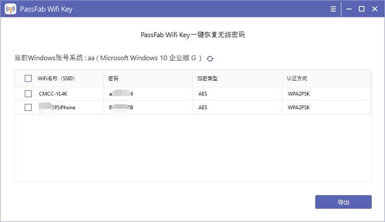
Task: Select the 的iPhone network name
Action: [57, 108]
